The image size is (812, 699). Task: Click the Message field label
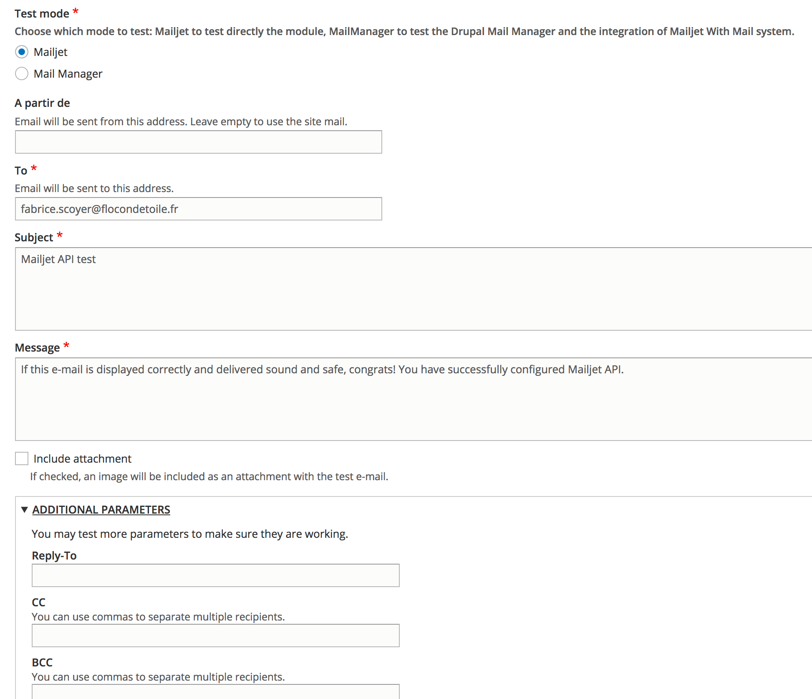pyautogui.click(x=37, y=348)
